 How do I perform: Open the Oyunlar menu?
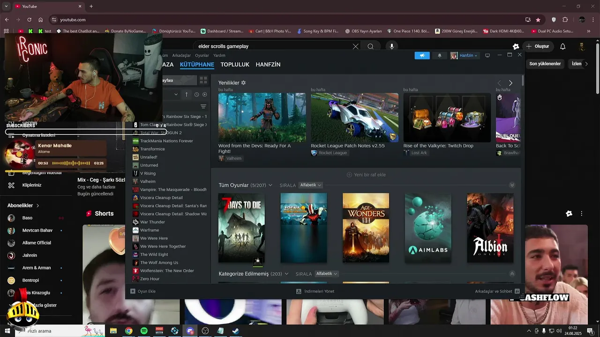click(x=202, y=55)
